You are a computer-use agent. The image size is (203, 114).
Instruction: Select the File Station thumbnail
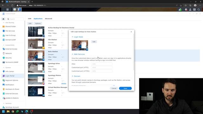[x=36, y=44]
